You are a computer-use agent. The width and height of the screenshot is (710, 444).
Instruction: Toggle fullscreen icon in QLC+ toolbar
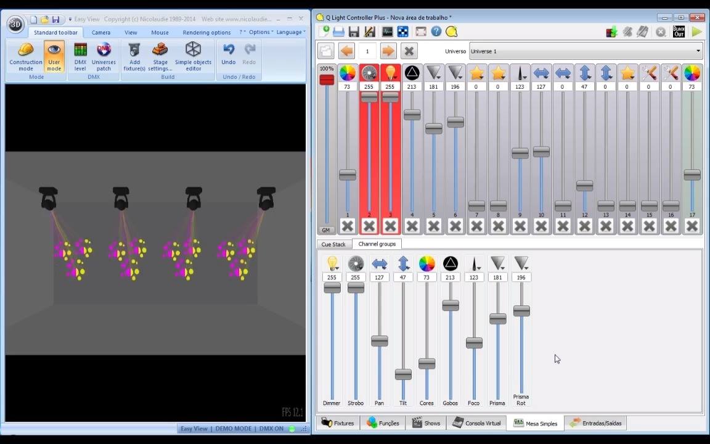[421, 31]
